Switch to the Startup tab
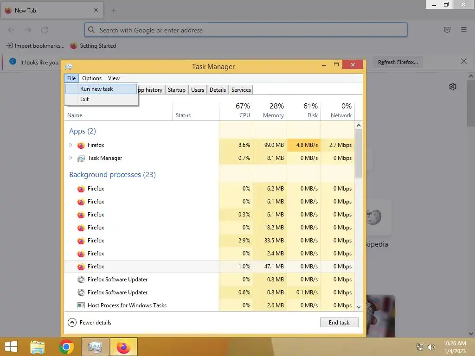475x356 pixels. tap(177, 90)
